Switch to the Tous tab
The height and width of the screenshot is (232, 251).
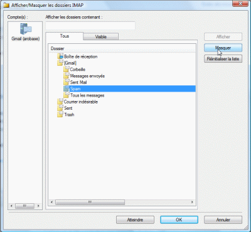(x=65, y=36)
